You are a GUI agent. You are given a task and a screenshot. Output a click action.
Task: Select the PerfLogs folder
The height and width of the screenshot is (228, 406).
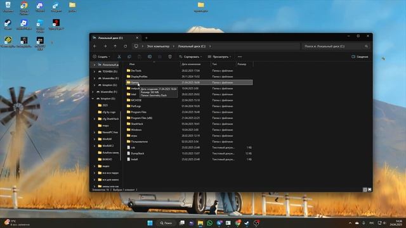189,106
